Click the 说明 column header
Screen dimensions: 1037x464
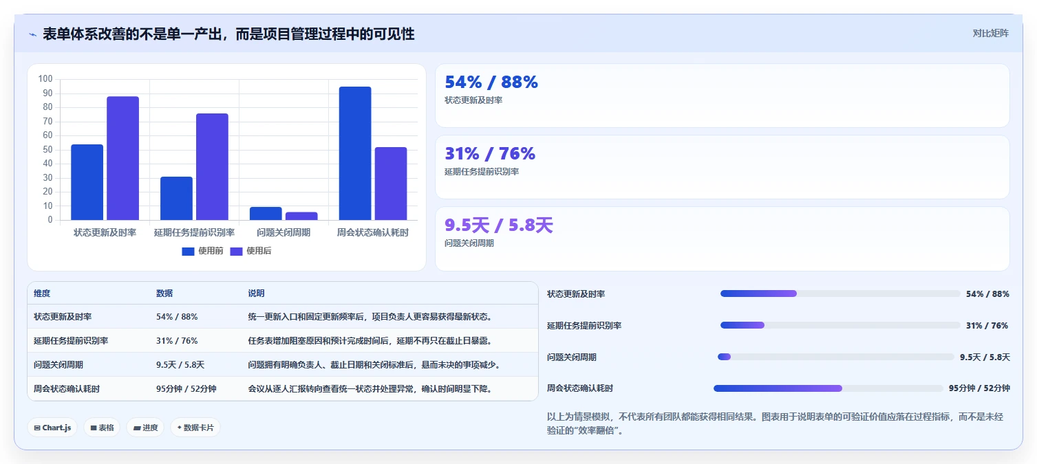(257, 294)
